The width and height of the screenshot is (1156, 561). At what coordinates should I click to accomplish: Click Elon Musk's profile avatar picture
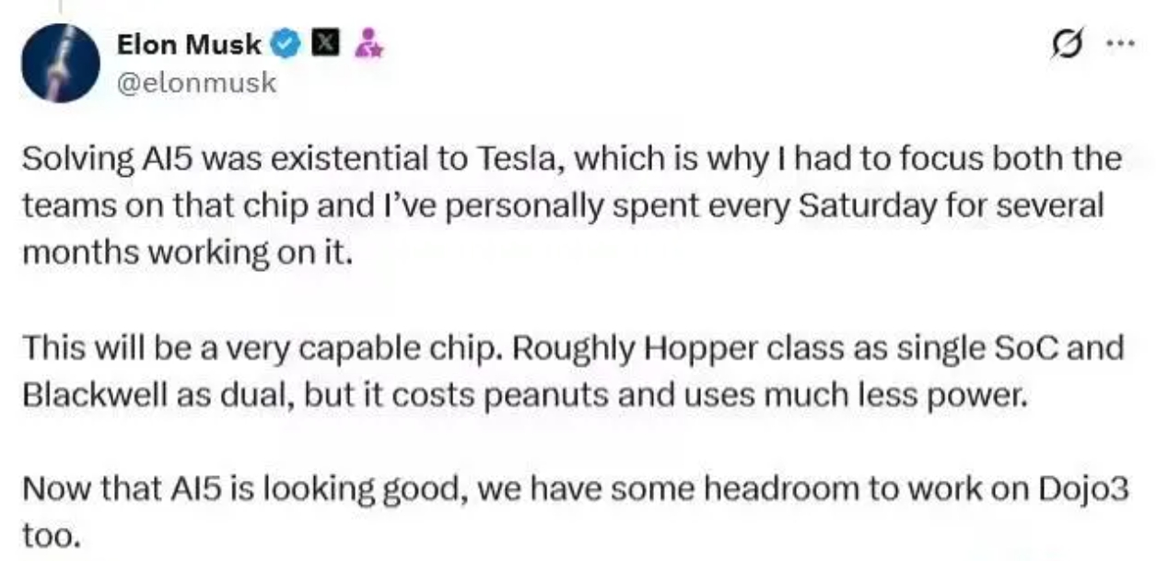(x=60, y=63)
